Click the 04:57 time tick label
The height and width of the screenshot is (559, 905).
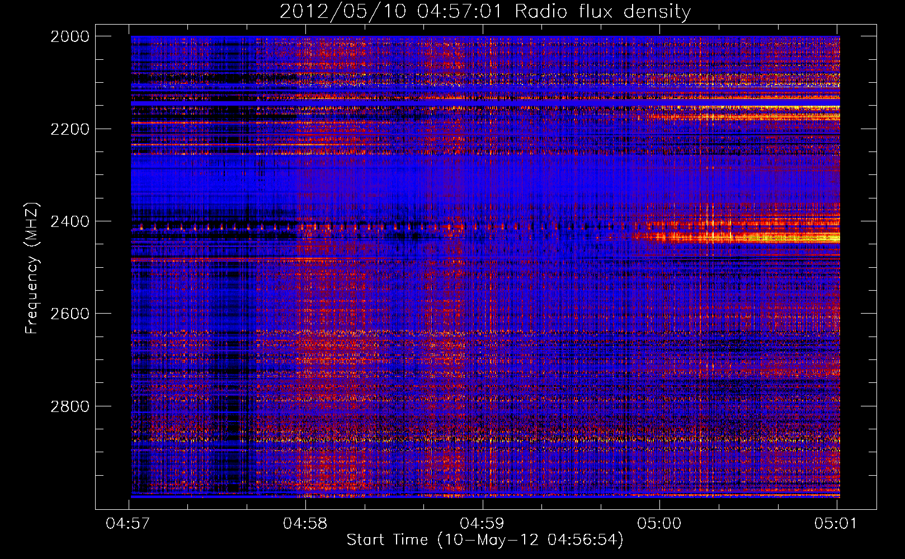tap(129, 523)
